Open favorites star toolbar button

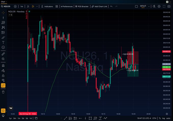[x=3, y=111]
